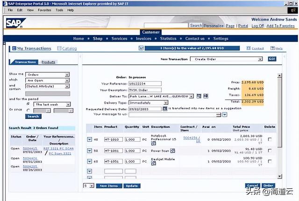Go to Statistics navigation item
This screenshot has height=201, width=299.
pyautogui.click(x=168, y=39)
